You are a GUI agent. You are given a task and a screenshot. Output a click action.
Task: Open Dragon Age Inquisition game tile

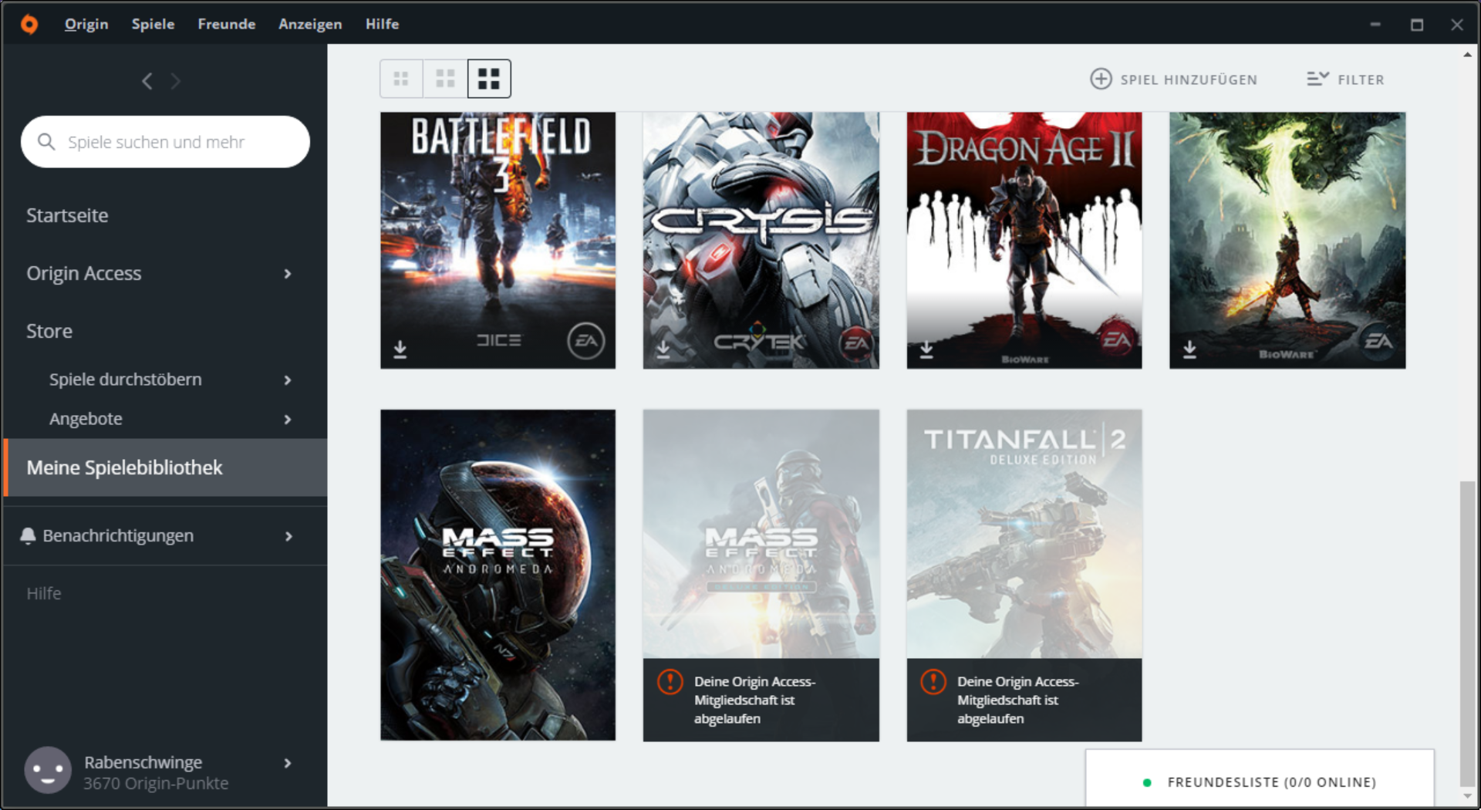(1287, 240)
